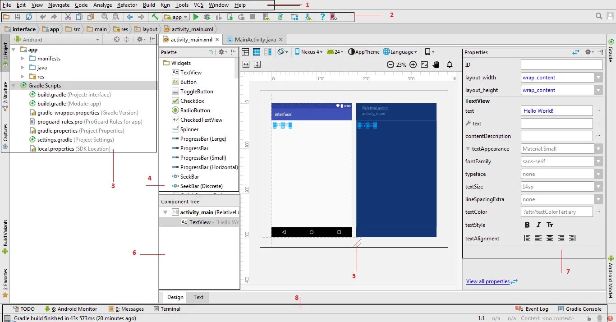
Task: Click the Project panel gear settings icon
Action: pyautogui.click(x=140, y=40)
